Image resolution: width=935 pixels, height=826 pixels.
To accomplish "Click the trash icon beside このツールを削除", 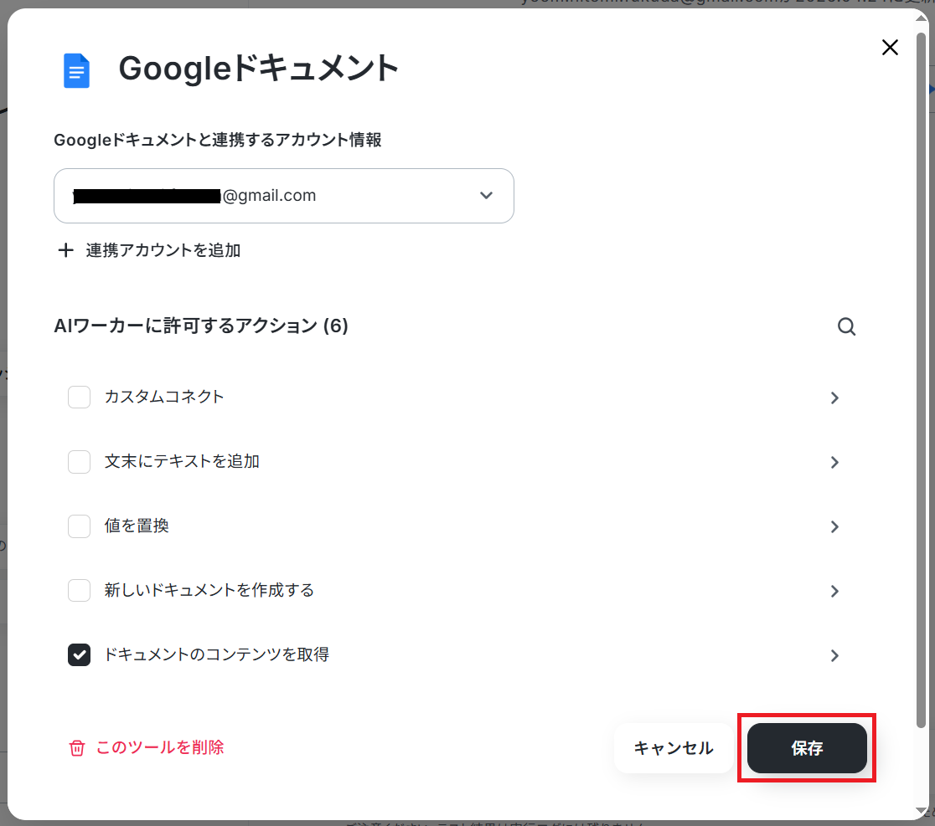I will coord(77,748).
